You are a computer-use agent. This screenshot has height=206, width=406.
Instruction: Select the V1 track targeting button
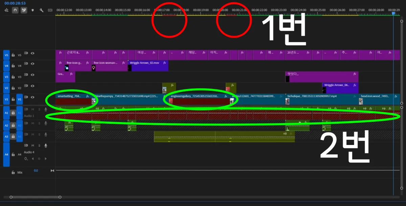coord(20,99)
